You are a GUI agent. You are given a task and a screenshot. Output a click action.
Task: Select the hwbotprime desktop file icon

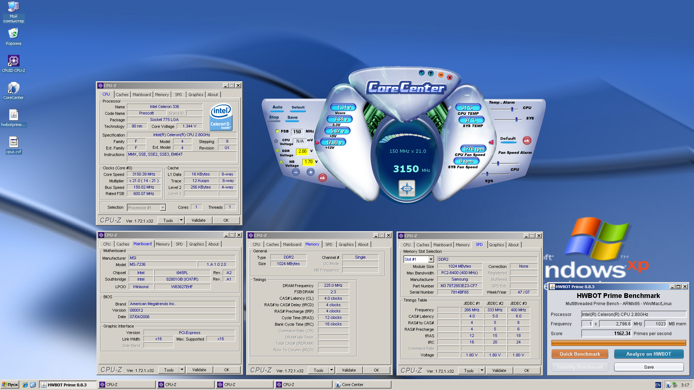point(13,118)
